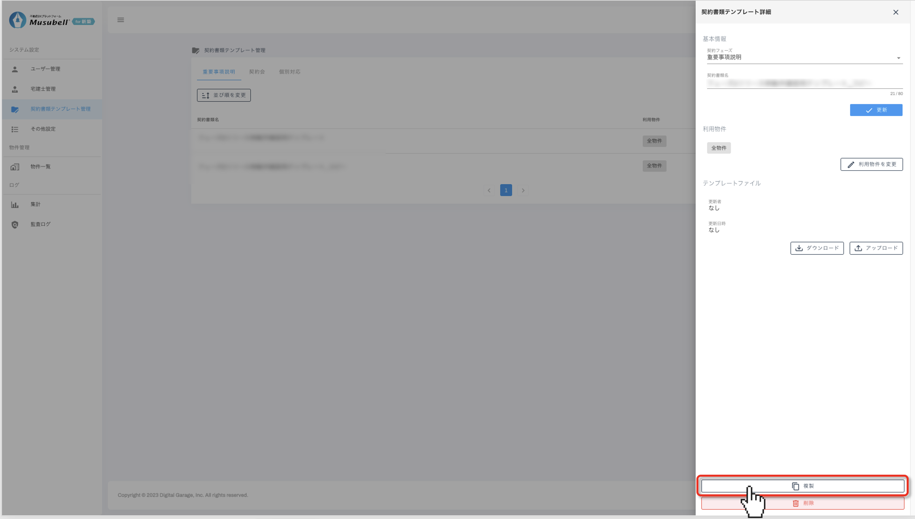The height and width of the screenshot is (519, 915).
Task: Click the 複製 button
Action: [x=802, y=486]
